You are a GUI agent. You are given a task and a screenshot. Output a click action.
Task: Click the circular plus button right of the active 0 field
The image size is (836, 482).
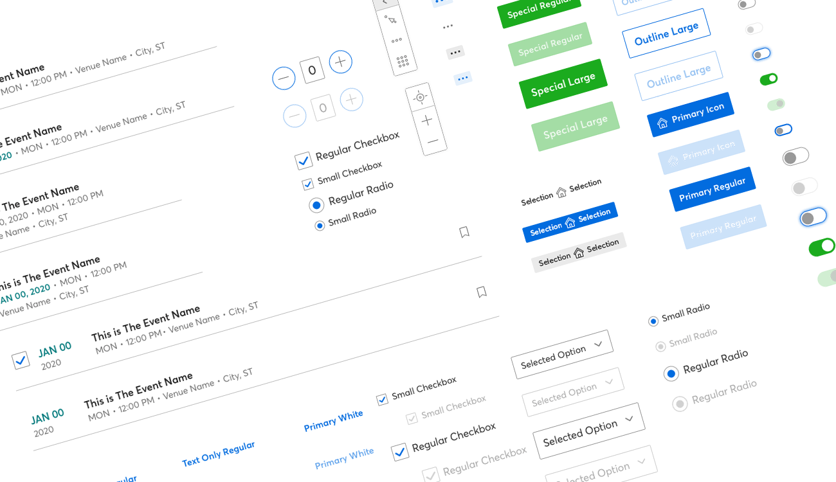point(340,62)
